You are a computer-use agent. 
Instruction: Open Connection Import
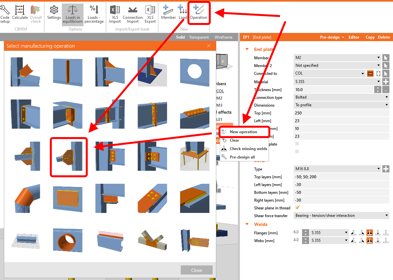[x=133, y=15]
